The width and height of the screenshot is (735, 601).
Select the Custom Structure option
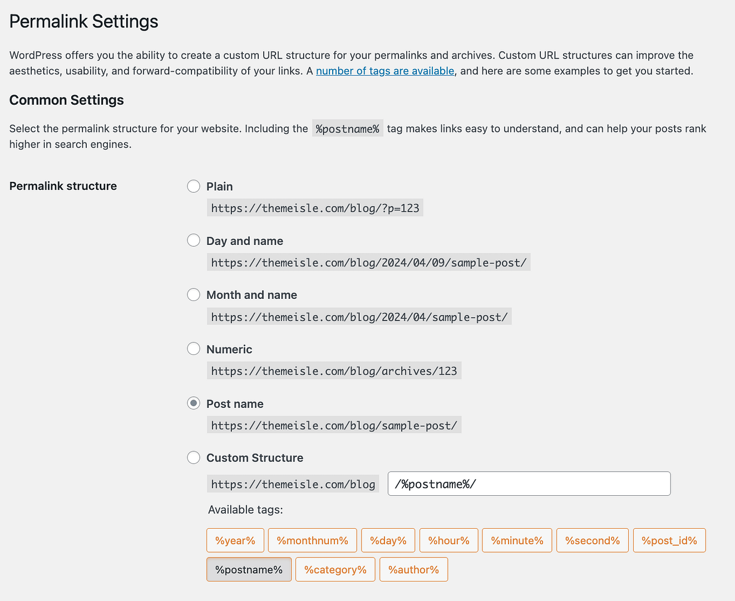point(193,457)
